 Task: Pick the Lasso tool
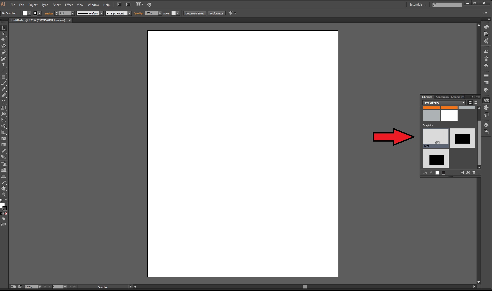(4, 46)
